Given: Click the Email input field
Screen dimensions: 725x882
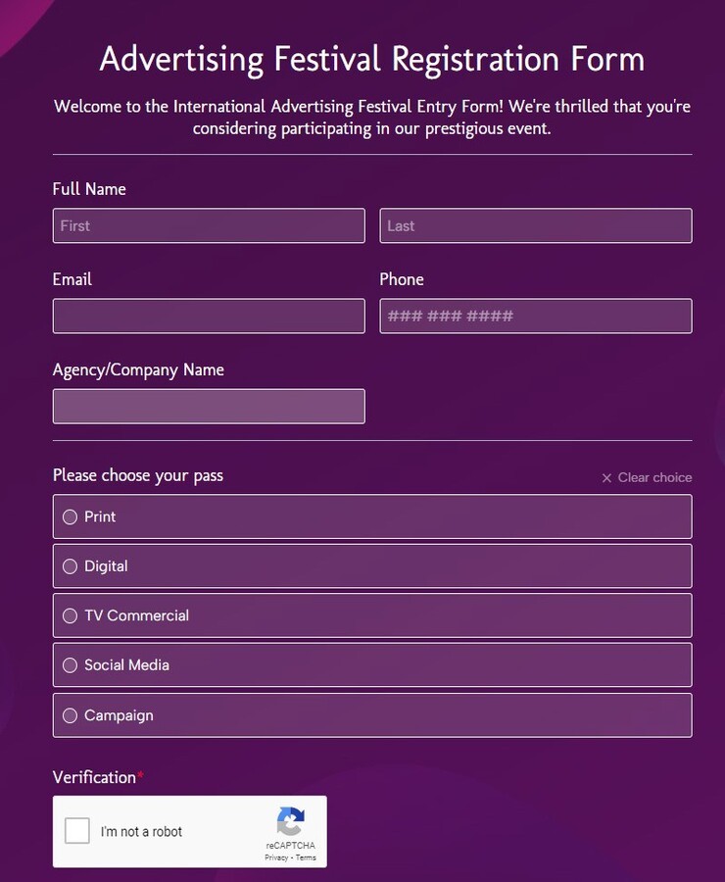Looking at the screenshot, I should [209, 316].
